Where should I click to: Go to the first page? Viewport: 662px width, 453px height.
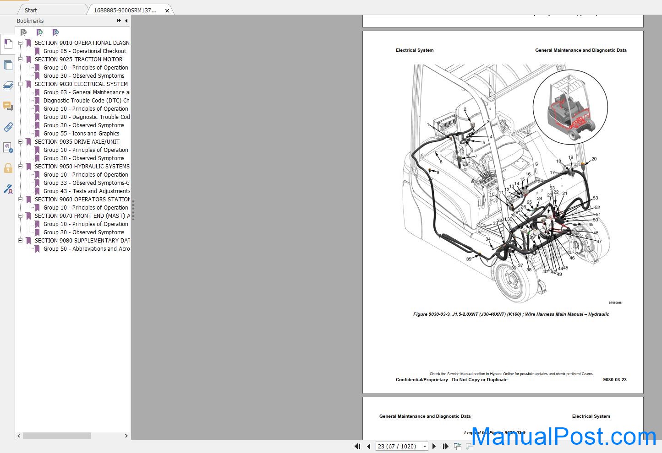pyautogui.click(x=357, y=446)
